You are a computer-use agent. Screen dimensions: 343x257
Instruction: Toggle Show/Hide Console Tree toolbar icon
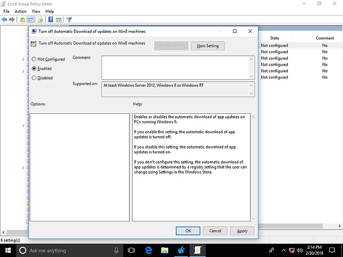tap(30, 20)
